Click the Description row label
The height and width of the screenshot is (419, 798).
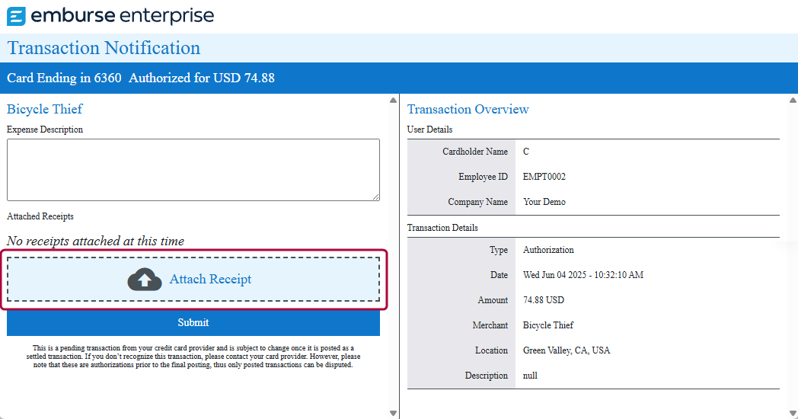click(x=486, y=376)
